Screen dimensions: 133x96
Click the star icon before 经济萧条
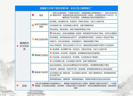(51, 53)
